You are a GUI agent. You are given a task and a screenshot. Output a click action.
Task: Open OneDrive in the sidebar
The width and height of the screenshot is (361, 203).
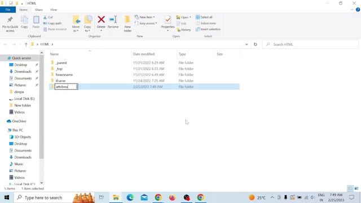(x=19, y=121)
